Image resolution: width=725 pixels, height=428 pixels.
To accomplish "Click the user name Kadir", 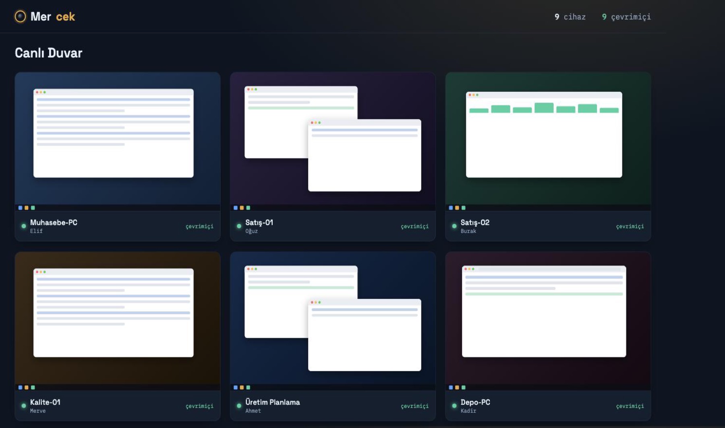I will point(468,411).
